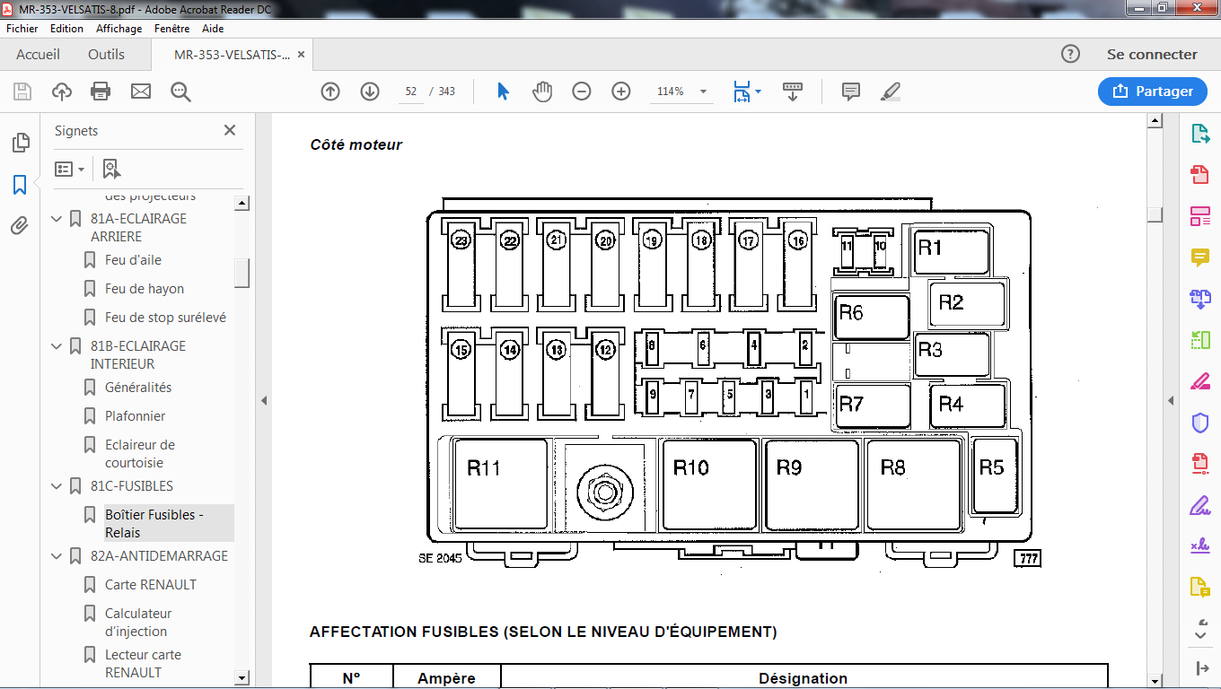
Task: Zoom in with the plus icon
Action: point(621,92)
